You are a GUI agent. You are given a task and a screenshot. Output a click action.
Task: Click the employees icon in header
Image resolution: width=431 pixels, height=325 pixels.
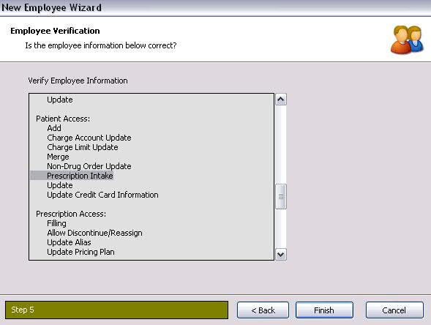[x=407, y=40]
